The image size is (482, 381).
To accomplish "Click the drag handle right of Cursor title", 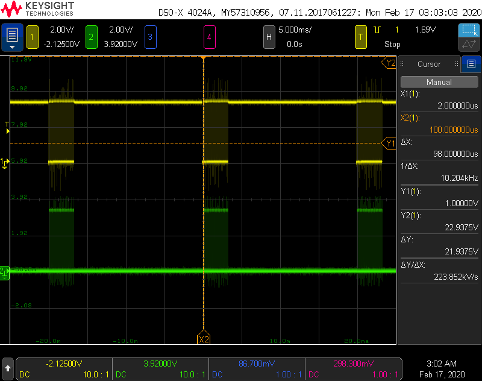I will 457,64.
